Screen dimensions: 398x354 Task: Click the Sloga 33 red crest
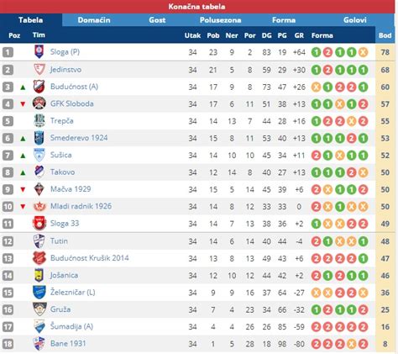(x=39, y=224)
